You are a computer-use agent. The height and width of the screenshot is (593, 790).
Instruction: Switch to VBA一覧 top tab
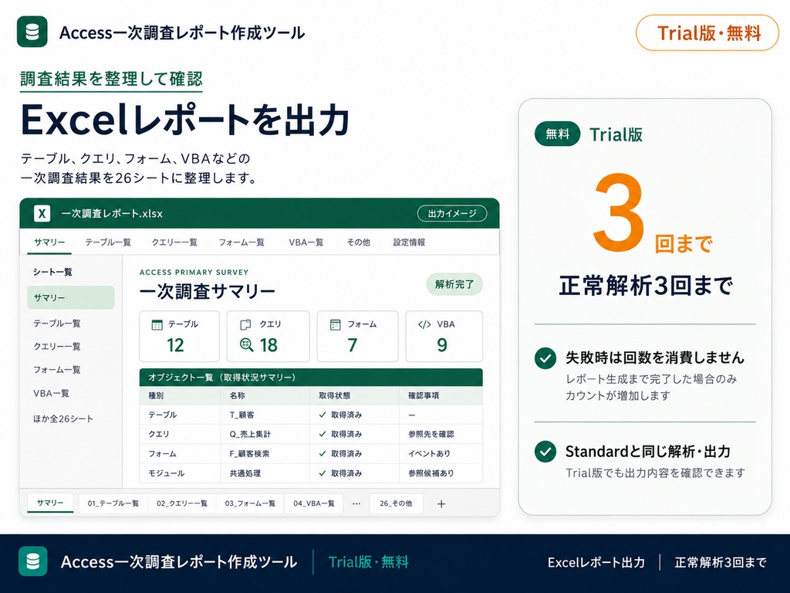pyautogui.click(x=306, y=242)
